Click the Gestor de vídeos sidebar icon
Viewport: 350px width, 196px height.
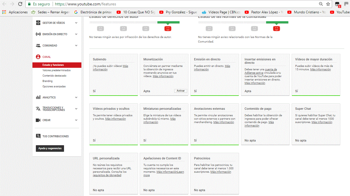(x=38, y=23)
